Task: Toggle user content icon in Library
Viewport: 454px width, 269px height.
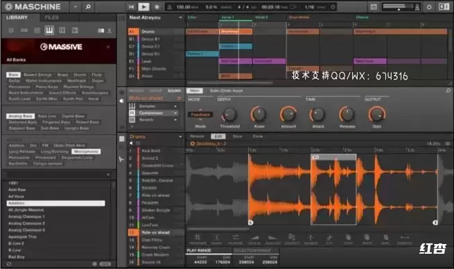Action: pyautogui.click(x=110, y=31)
